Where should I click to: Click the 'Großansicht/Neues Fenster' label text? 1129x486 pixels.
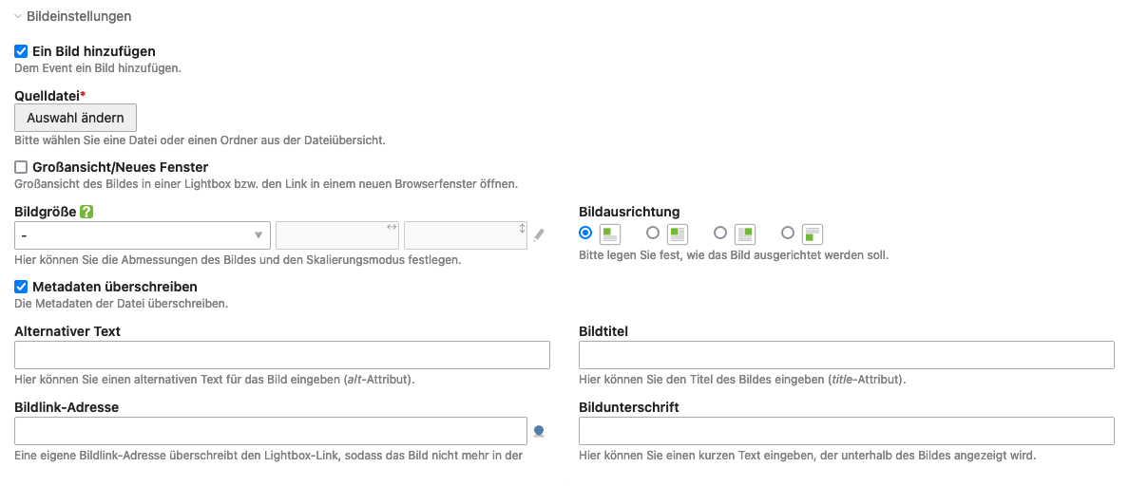pos(121,167)
